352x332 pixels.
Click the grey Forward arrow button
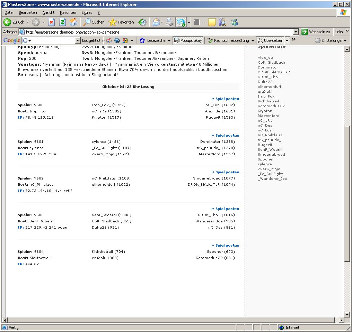tap(35, 22)
